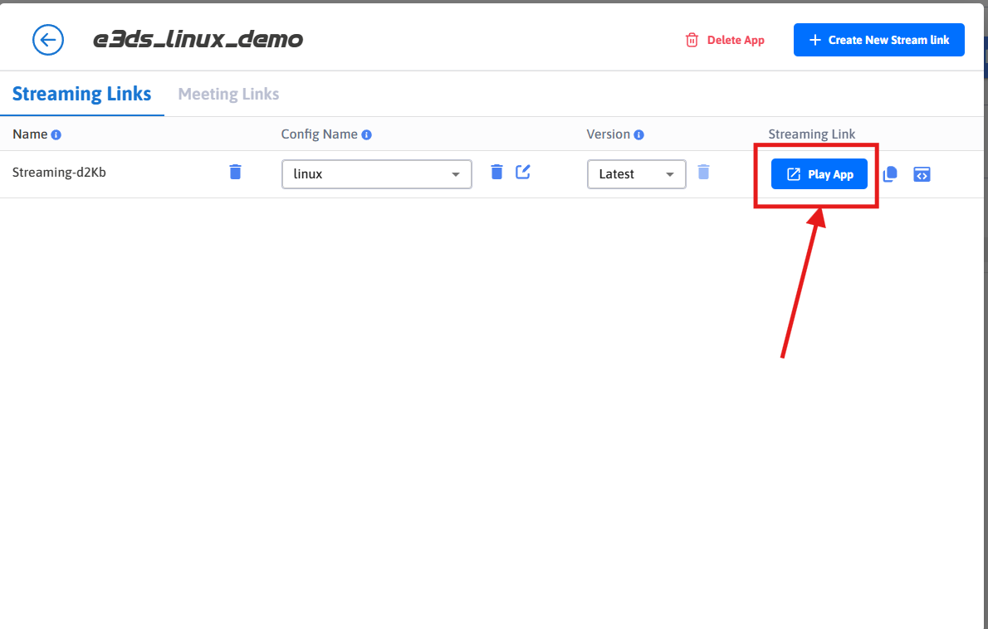Click the Delete App button
The image size is (988, 629).
coord(725,40)
